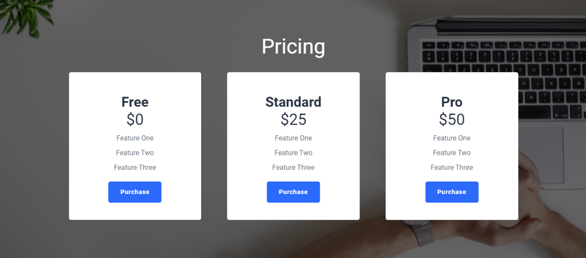Click the $25 price label
Image resolution: width=586 pixels, height=258 pixels.
point(294,120)
